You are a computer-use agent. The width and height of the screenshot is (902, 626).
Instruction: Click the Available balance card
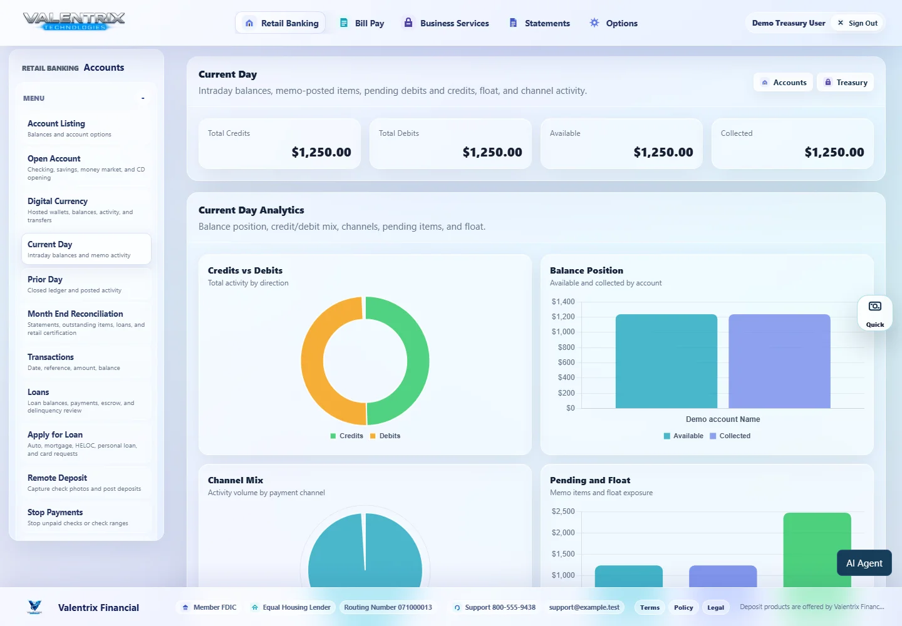coord(621,143)
